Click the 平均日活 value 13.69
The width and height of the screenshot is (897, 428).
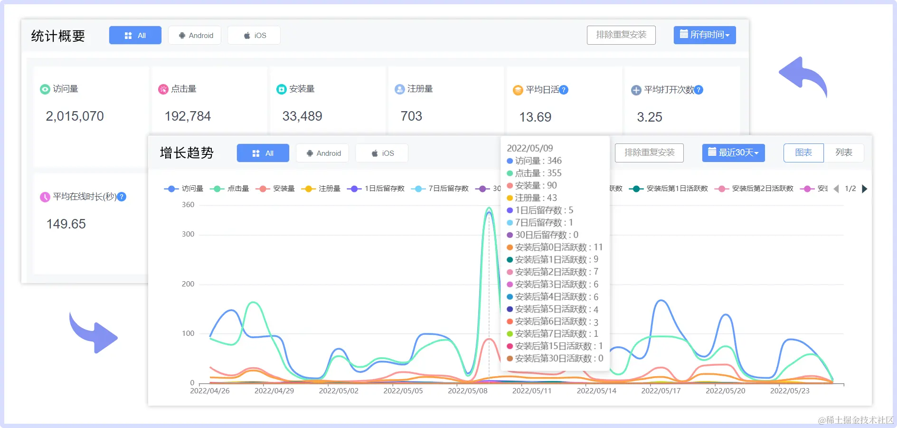click(x=535, y=117)
